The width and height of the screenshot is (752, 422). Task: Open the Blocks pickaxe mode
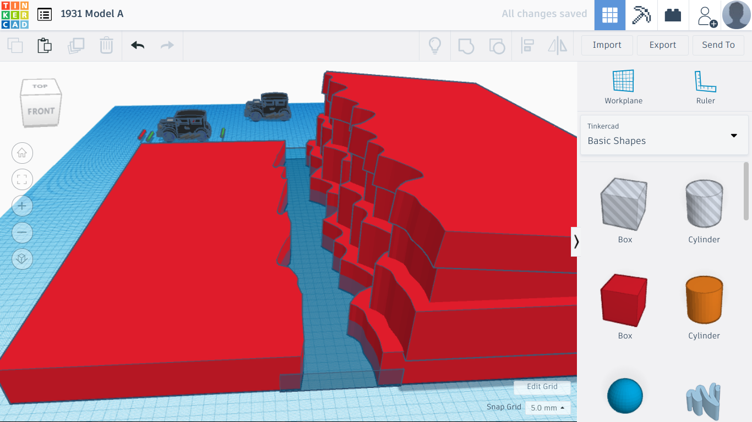(641, 15)
